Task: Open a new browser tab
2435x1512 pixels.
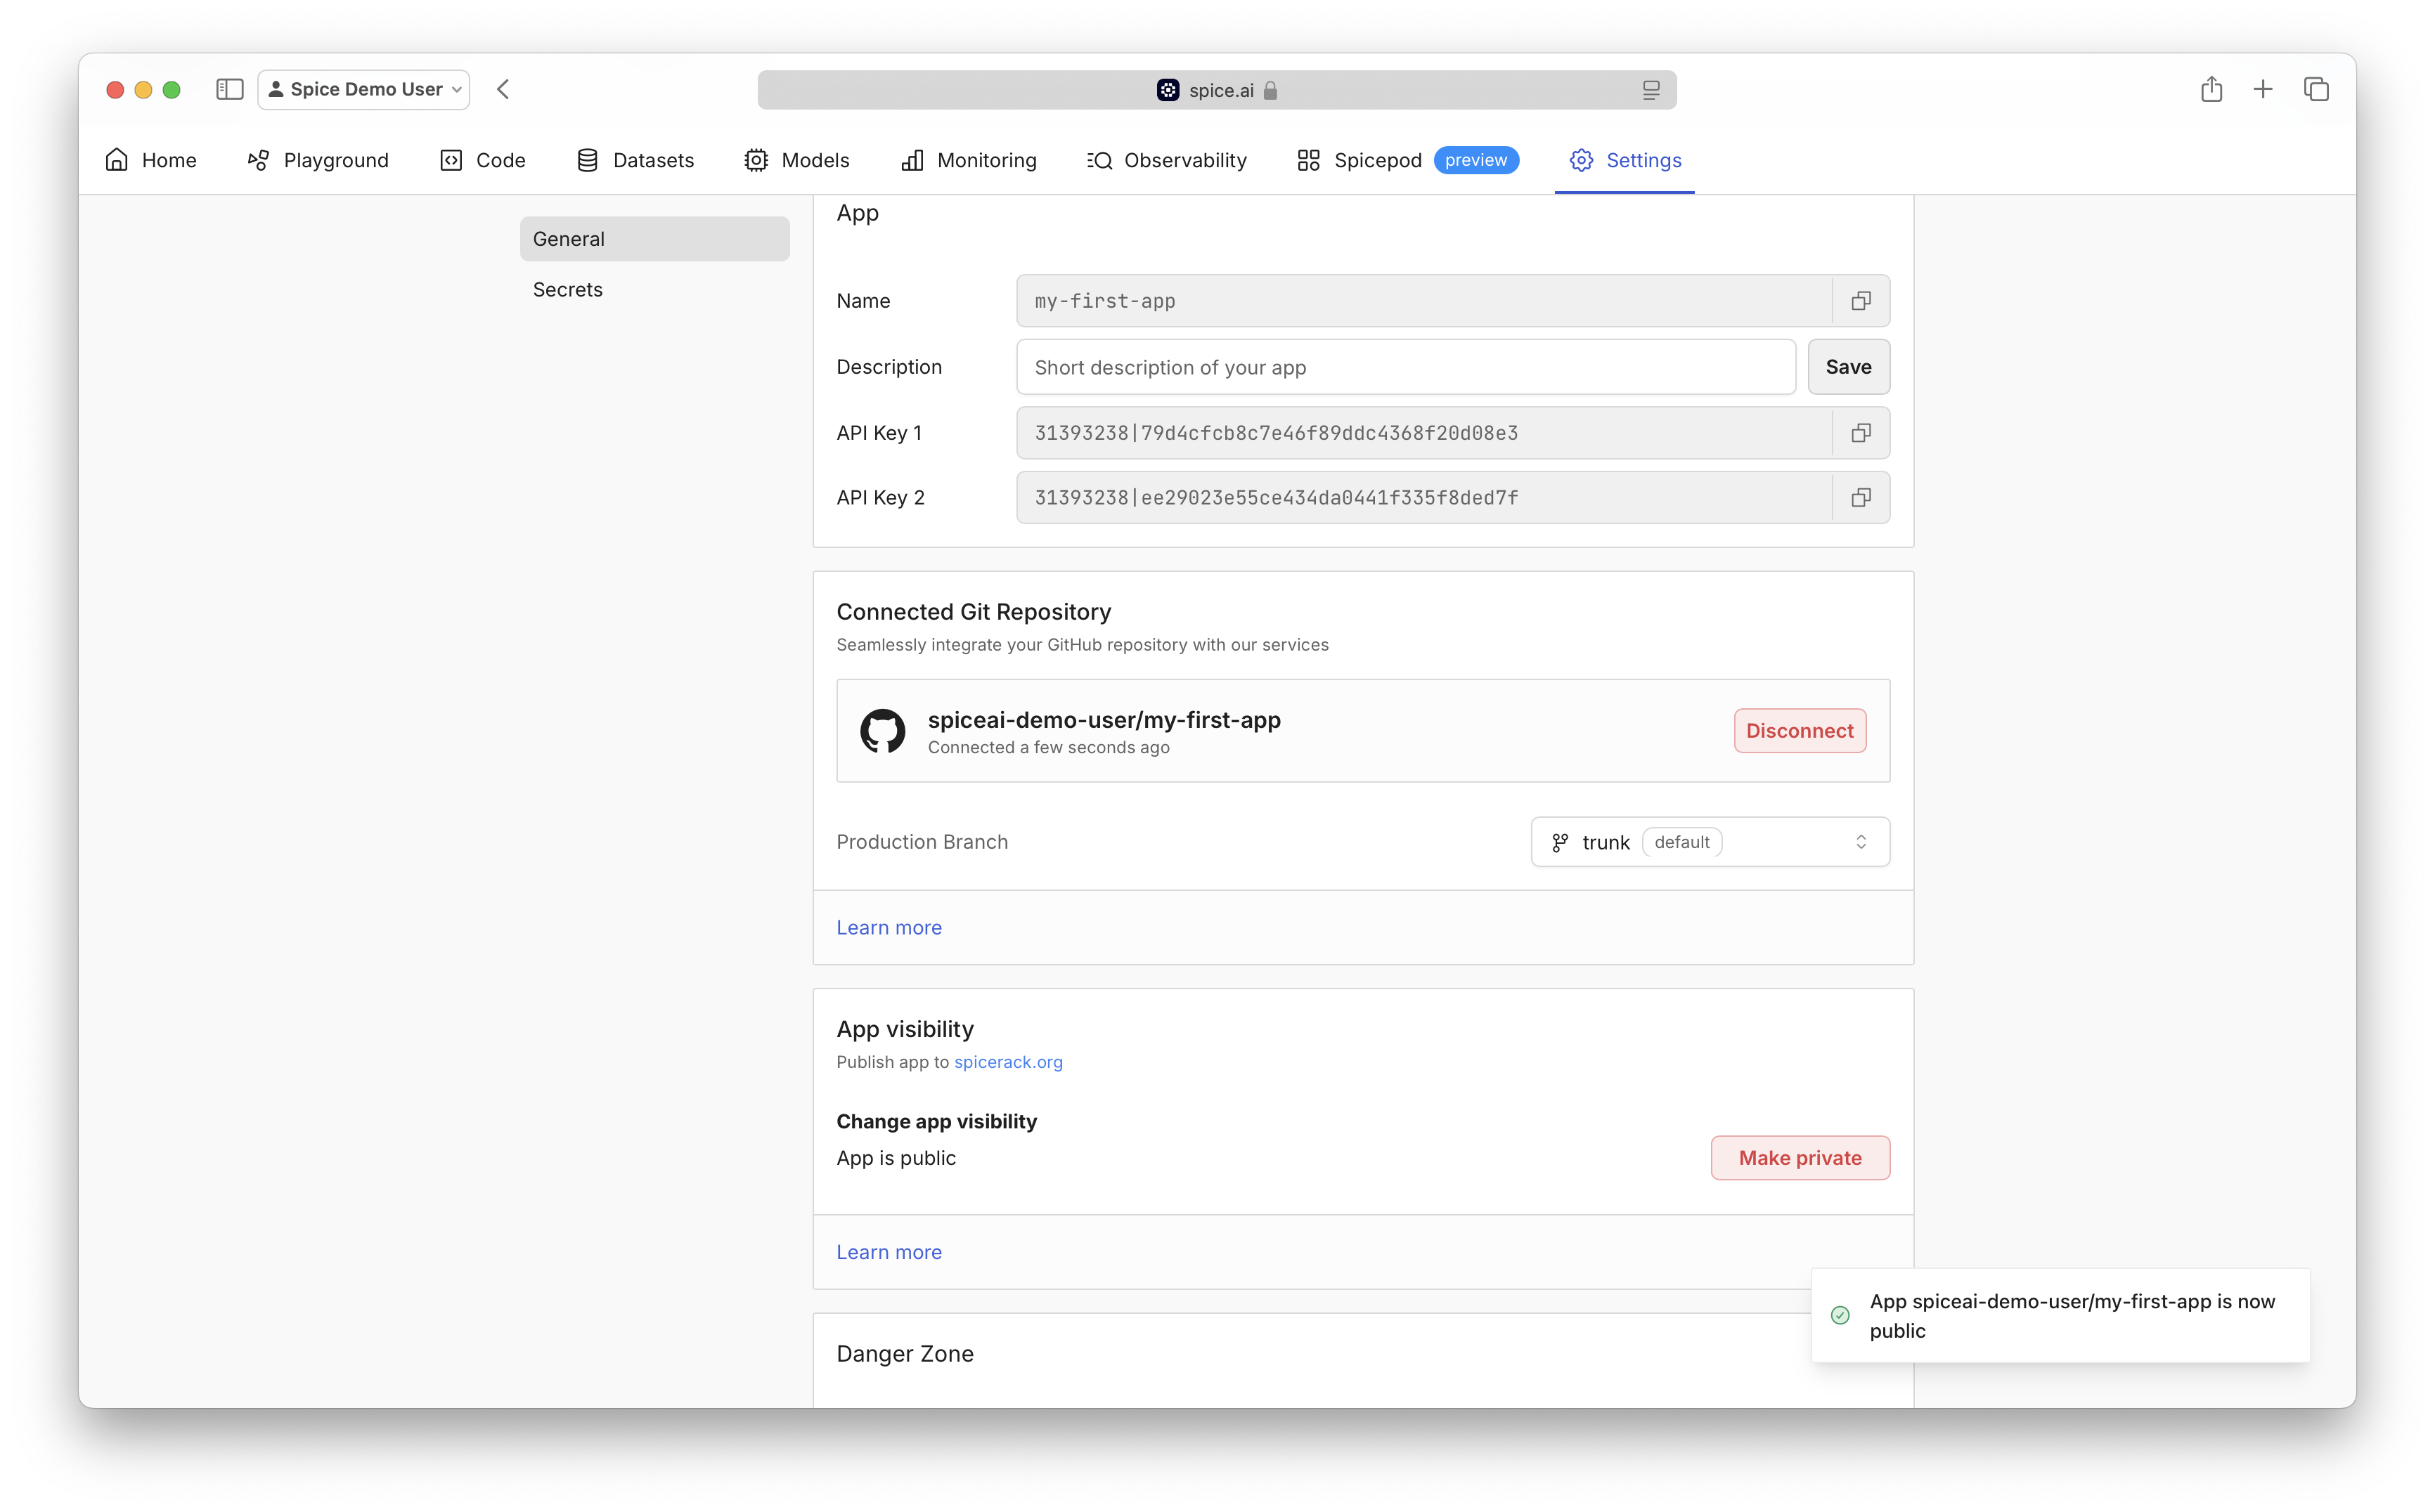Action: (2263, 89)
